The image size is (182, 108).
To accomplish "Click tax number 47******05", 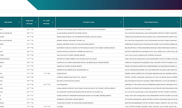I will (x=30, y=99).
